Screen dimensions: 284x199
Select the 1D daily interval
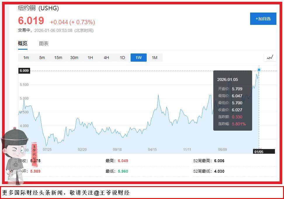122,58
